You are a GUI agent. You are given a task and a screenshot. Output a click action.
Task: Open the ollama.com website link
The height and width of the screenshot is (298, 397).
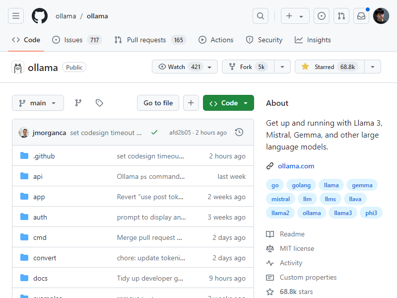296,166
